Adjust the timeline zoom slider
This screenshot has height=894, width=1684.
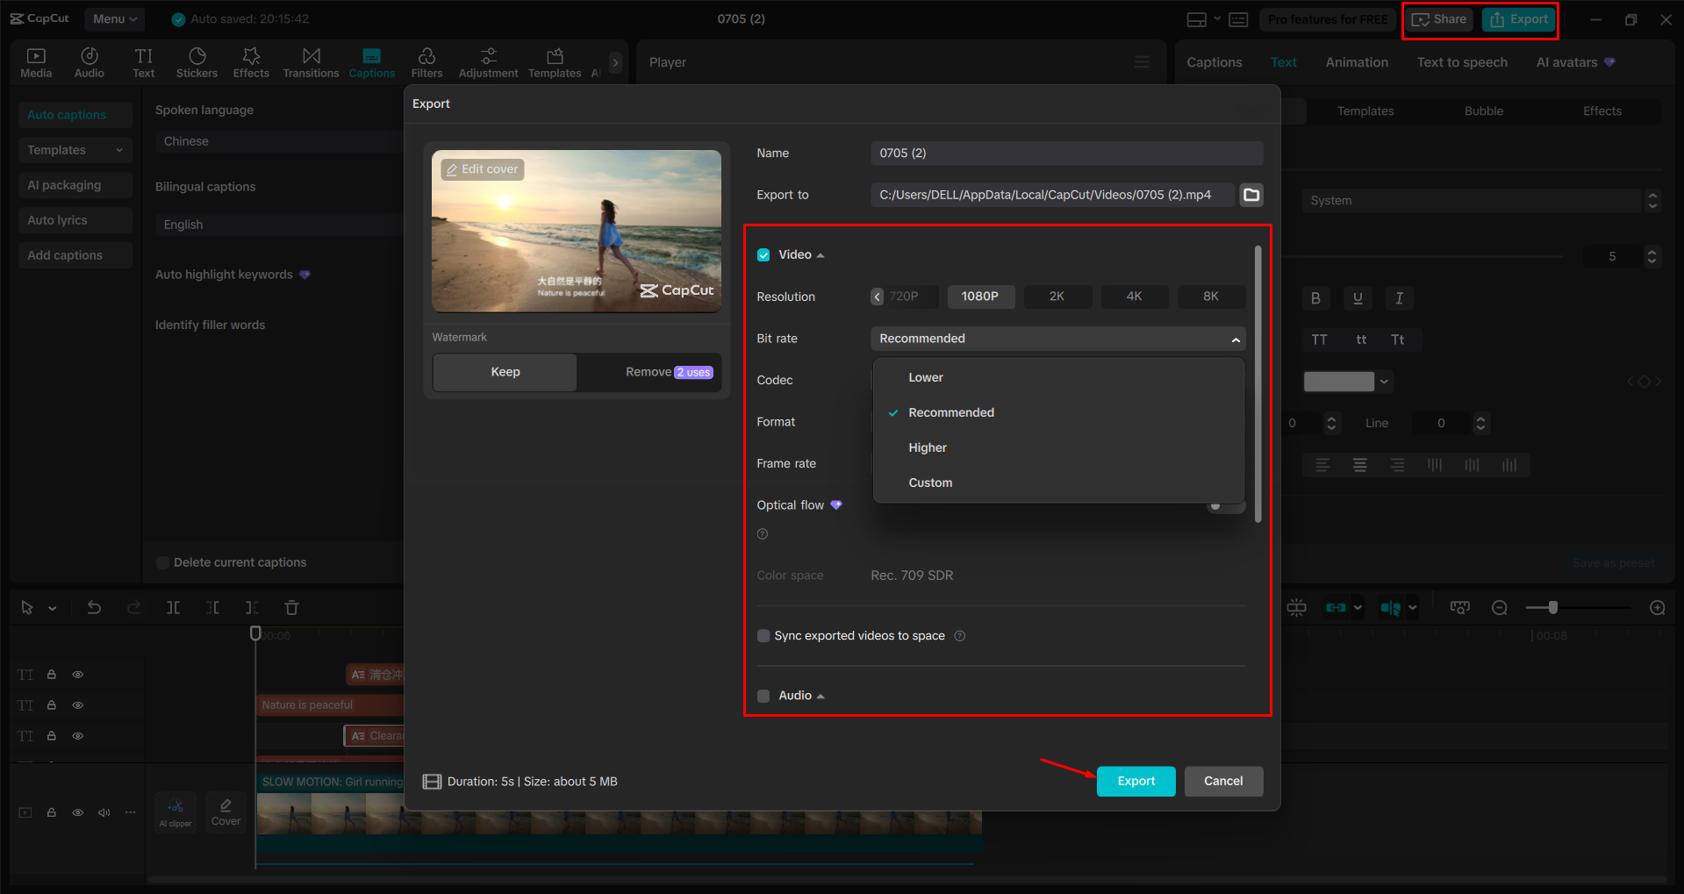[x=1551, y=606]
